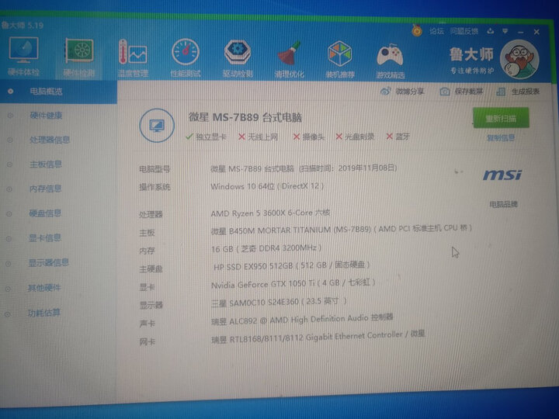
Task: Click the download tray icon in title bar
Action: [x=491, y=31]
